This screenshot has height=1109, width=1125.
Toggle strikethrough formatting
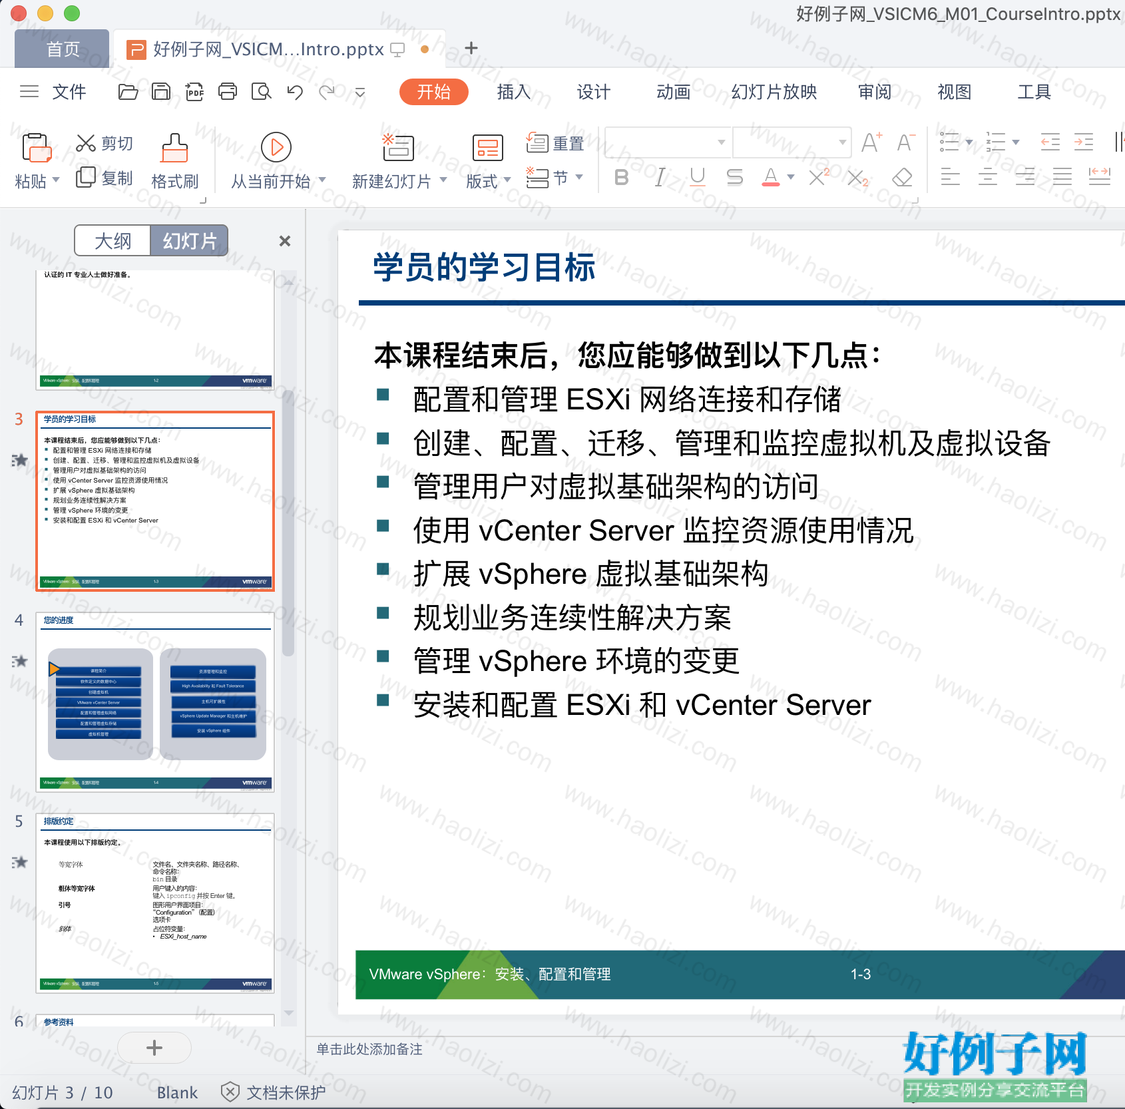point(734,177)
